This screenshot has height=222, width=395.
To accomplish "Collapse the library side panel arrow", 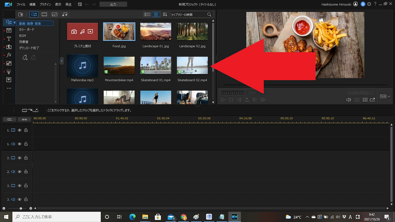I will tap(62, 61).
